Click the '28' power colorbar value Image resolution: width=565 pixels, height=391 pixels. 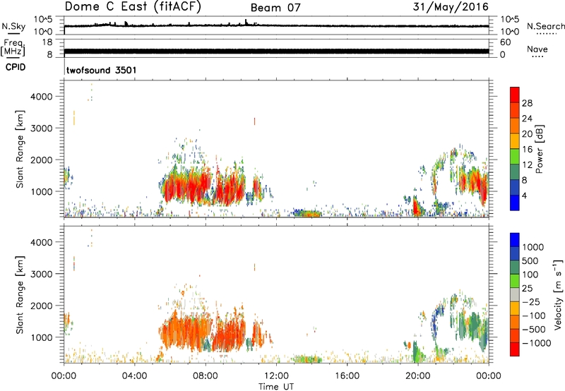point(527,103)
